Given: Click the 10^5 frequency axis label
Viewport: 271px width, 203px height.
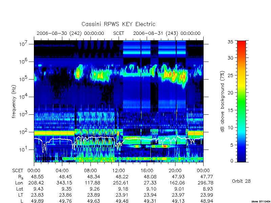Looking at the screenshot, I should tap(23, 79).
